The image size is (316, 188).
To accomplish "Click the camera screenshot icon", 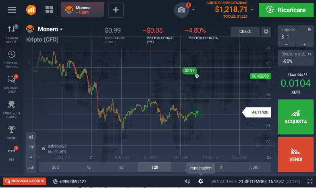I will 181,10.
